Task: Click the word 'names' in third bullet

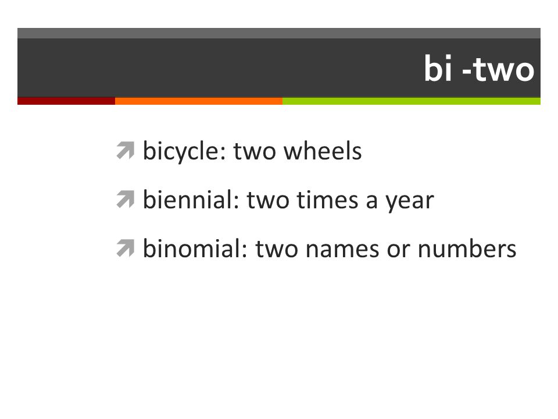Action: pyautogui.click(x=342, y=249)
